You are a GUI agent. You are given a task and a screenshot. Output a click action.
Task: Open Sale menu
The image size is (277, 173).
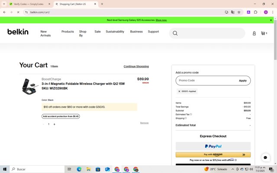(97, 32)
